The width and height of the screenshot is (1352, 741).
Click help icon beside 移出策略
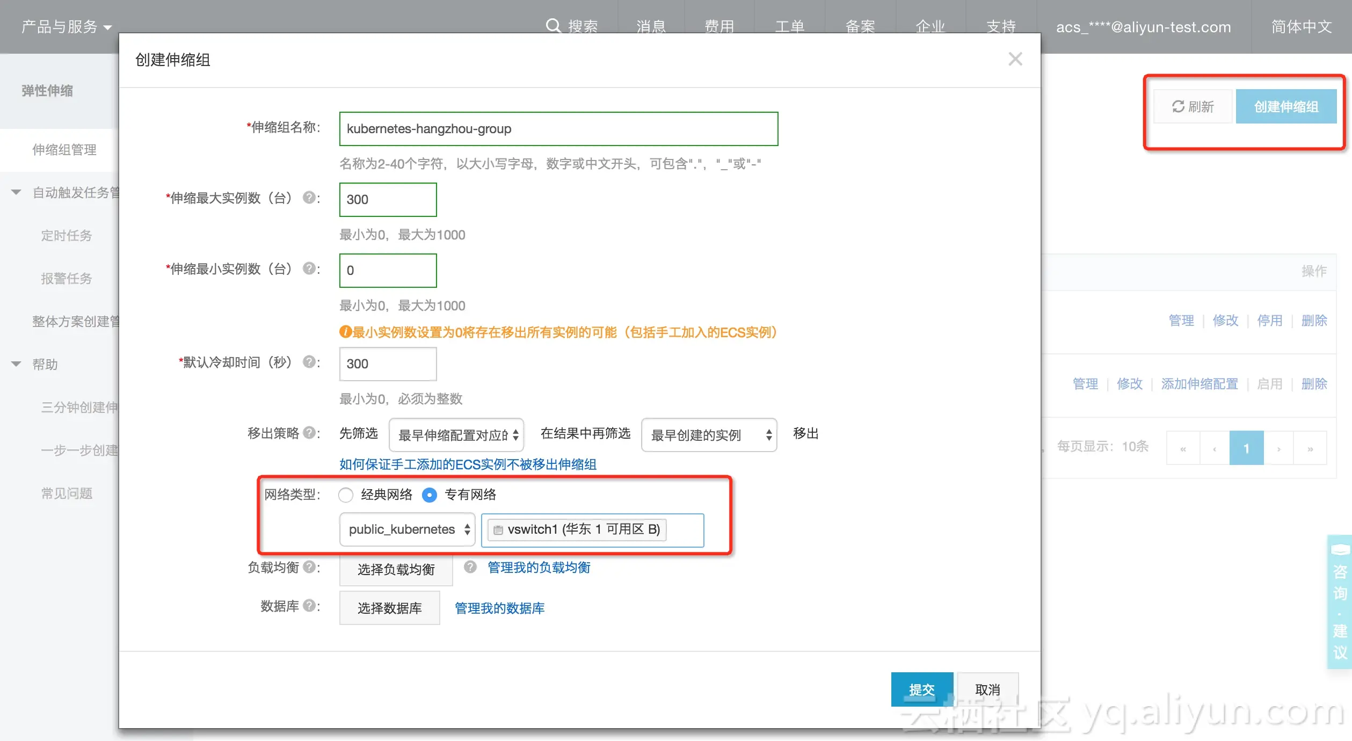pos(309,433)
